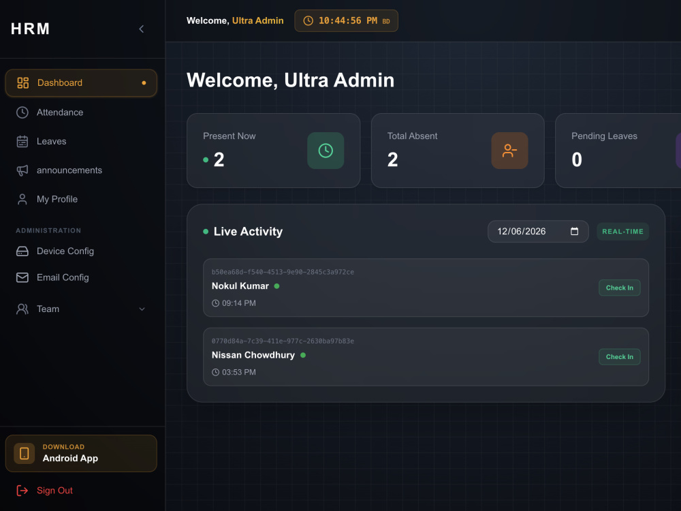Screen dimensions: 681x511
Task: Click the My Profile person icon
Action: coord(22,199)
